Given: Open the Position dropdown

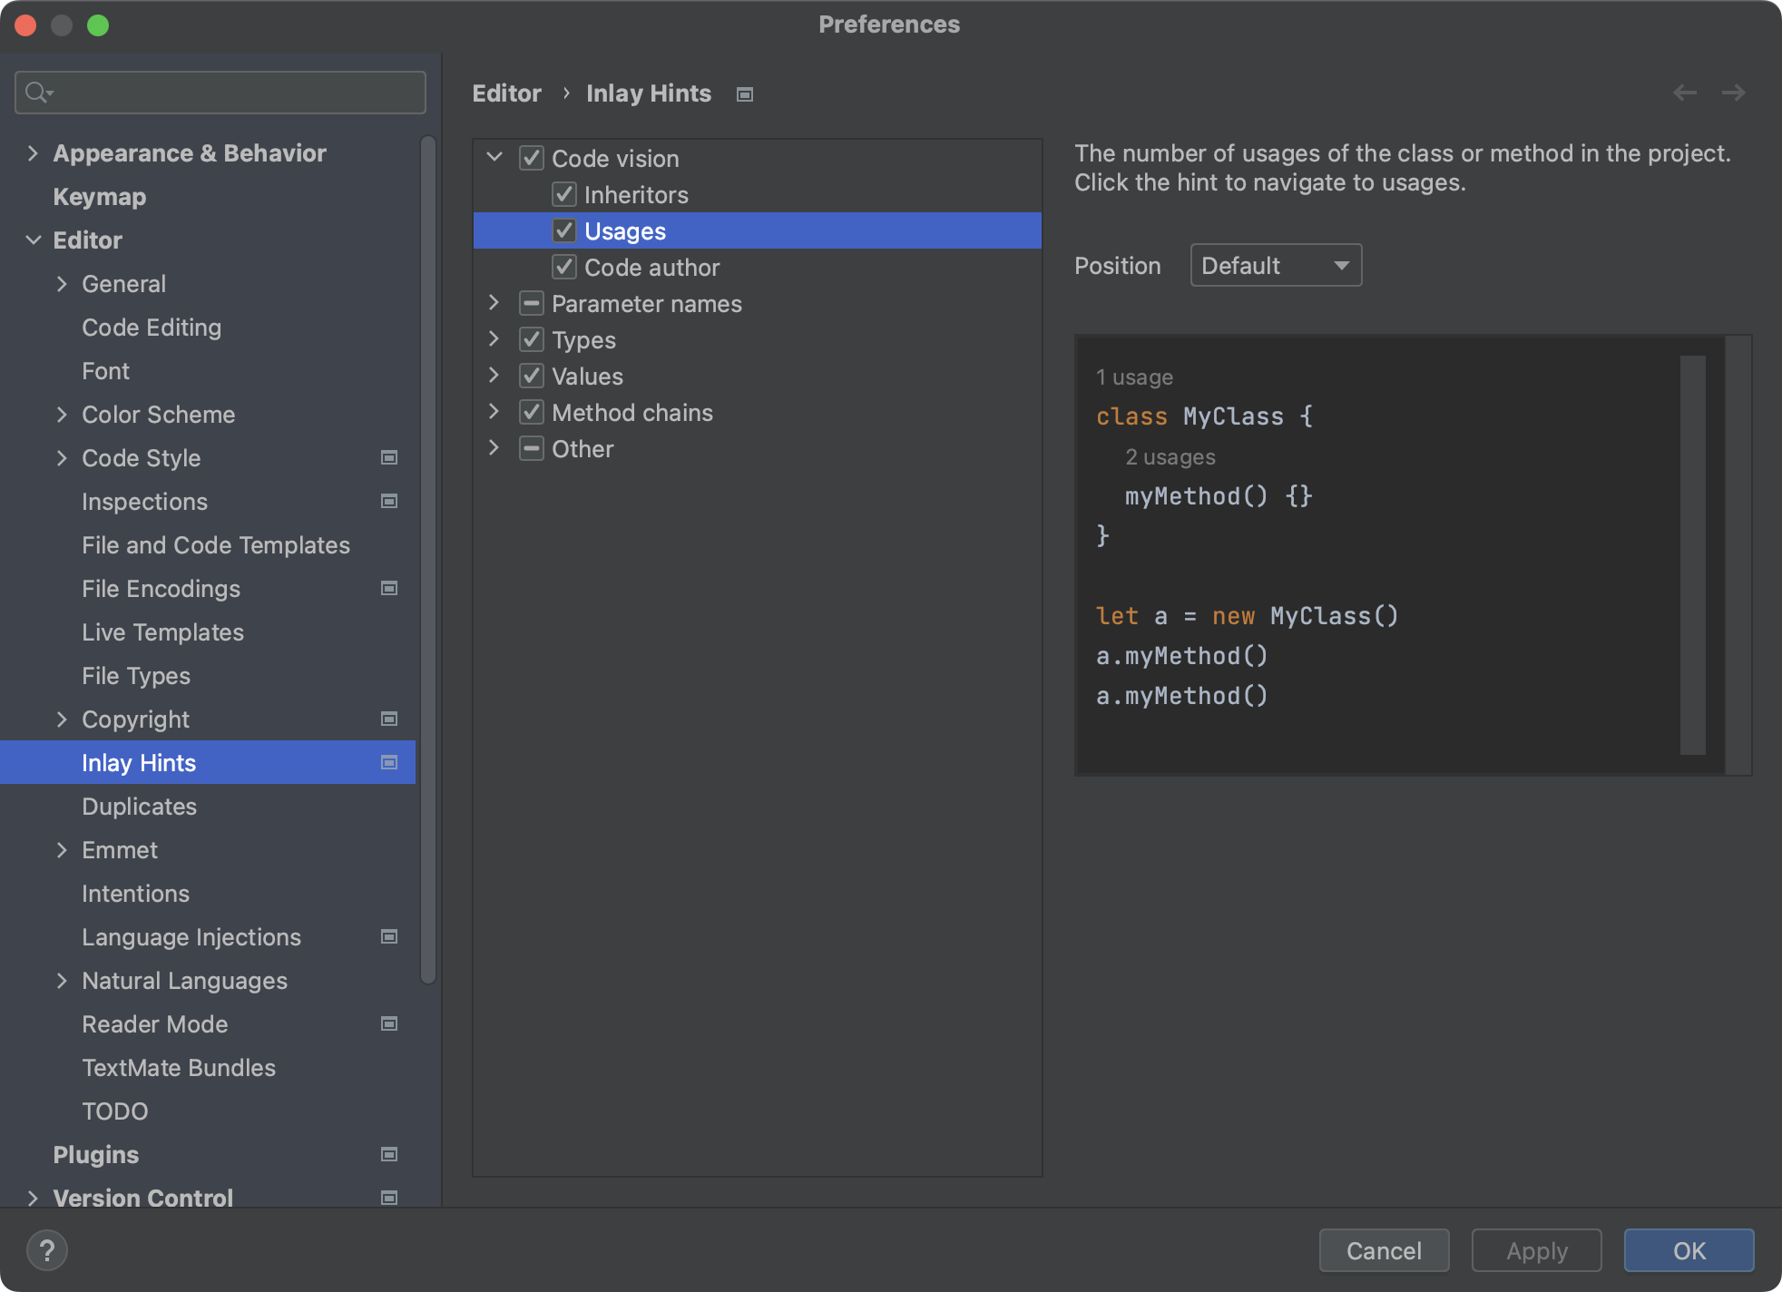Looking at the screenshot, I should click(1275, 265).
